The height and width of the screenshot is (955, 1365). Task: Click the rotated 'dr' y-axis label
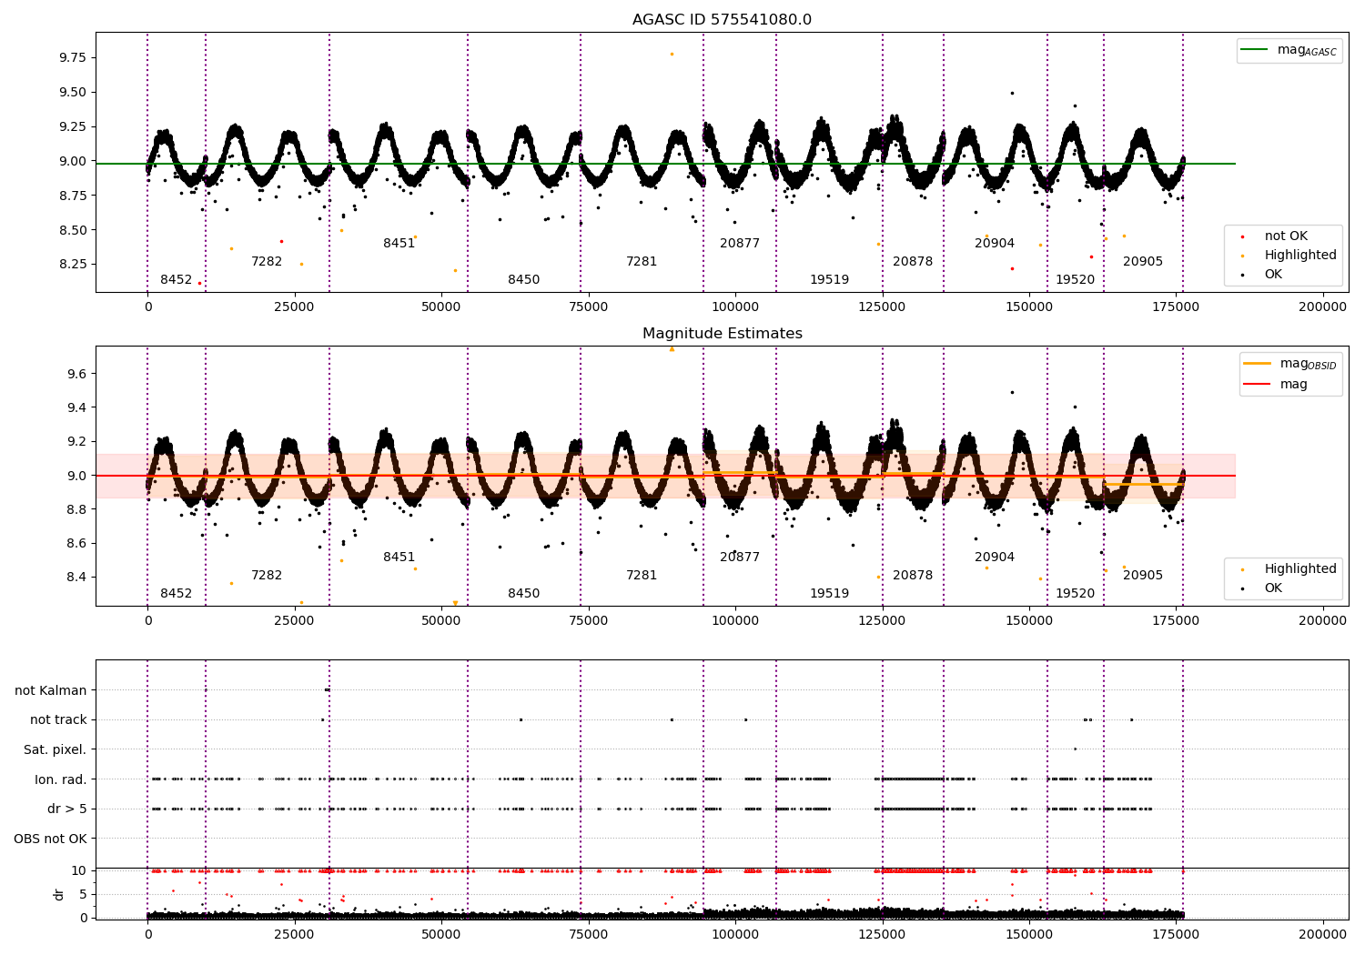pyautogui.click(x=59, y=894)
